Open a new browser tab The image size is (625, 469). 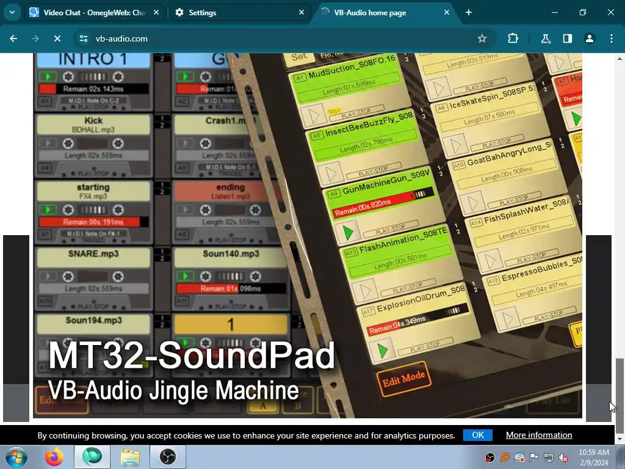[x=469, y=12]
